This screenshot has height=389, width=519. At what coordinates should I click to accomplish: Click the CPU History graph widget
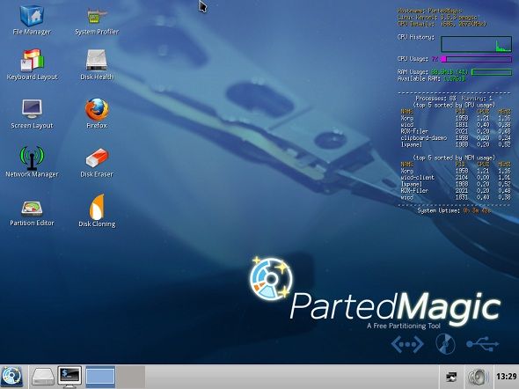pos(476,44)
